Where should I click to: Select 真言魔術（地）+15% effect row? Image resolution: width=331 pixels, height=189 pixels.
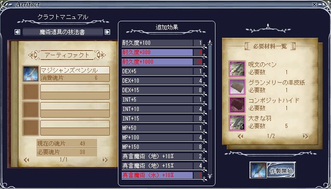(162, 166)
